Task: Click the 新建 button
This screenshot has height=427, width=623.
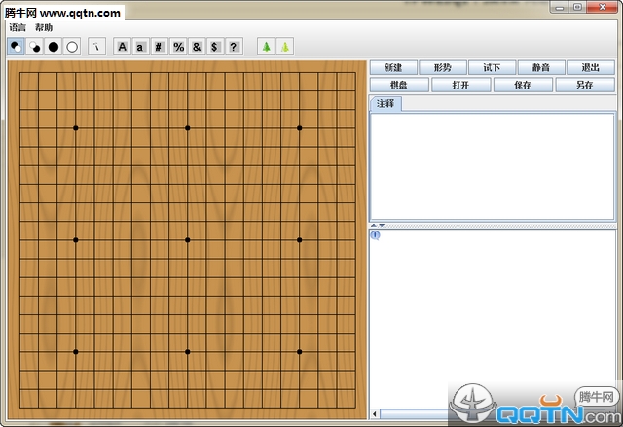Action: (393, 67)
